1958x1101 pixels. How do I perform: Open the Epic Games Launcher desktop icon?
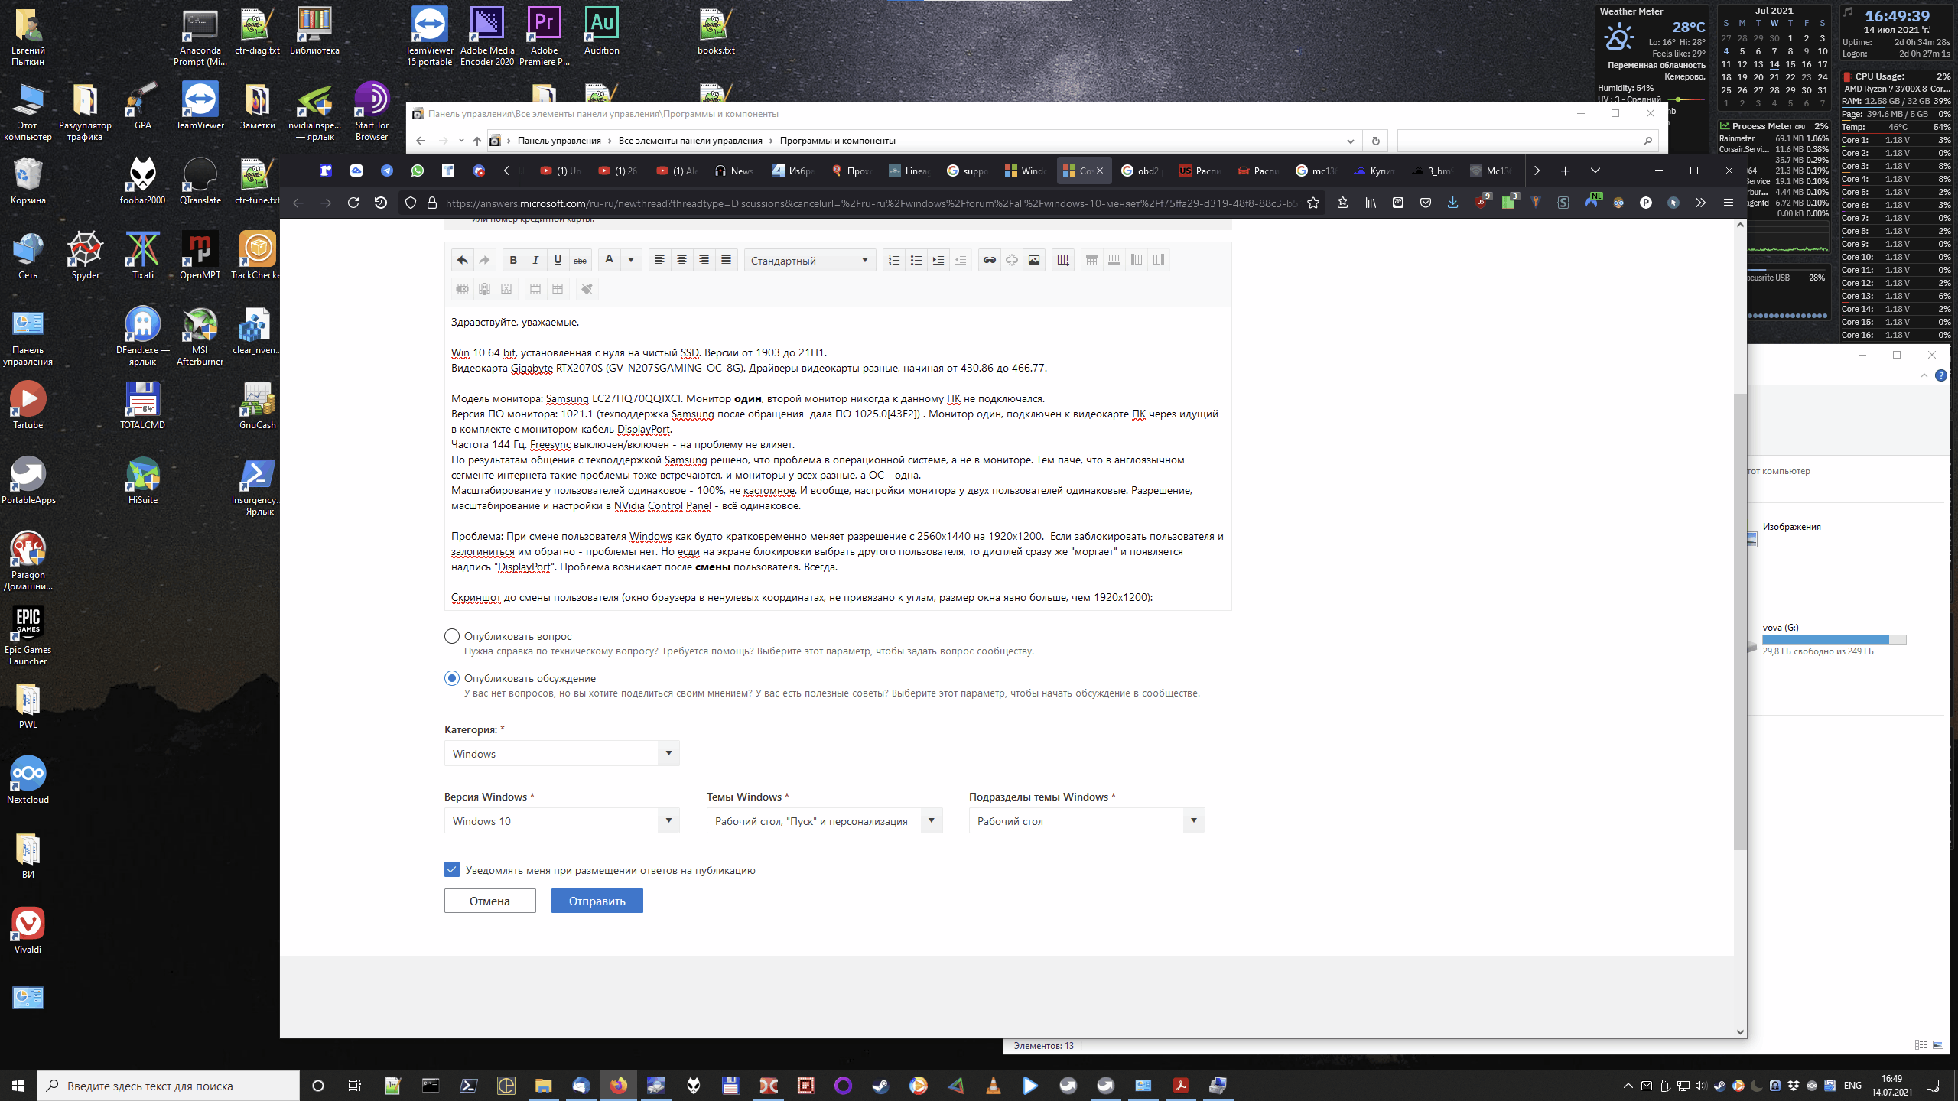pos(28,636)
